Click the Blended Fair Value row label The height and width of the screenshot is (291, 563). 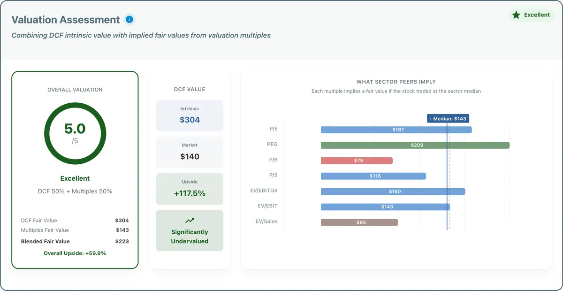point(45,241)
